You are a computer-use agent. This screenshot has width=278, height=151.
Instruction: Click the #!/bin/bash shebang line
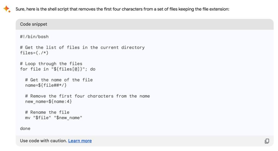point(34,37)
